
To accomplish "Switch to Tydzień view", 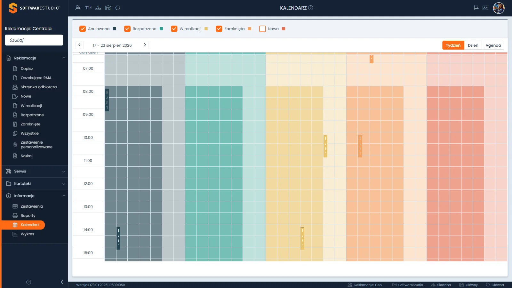I will [x=453, y=45].
